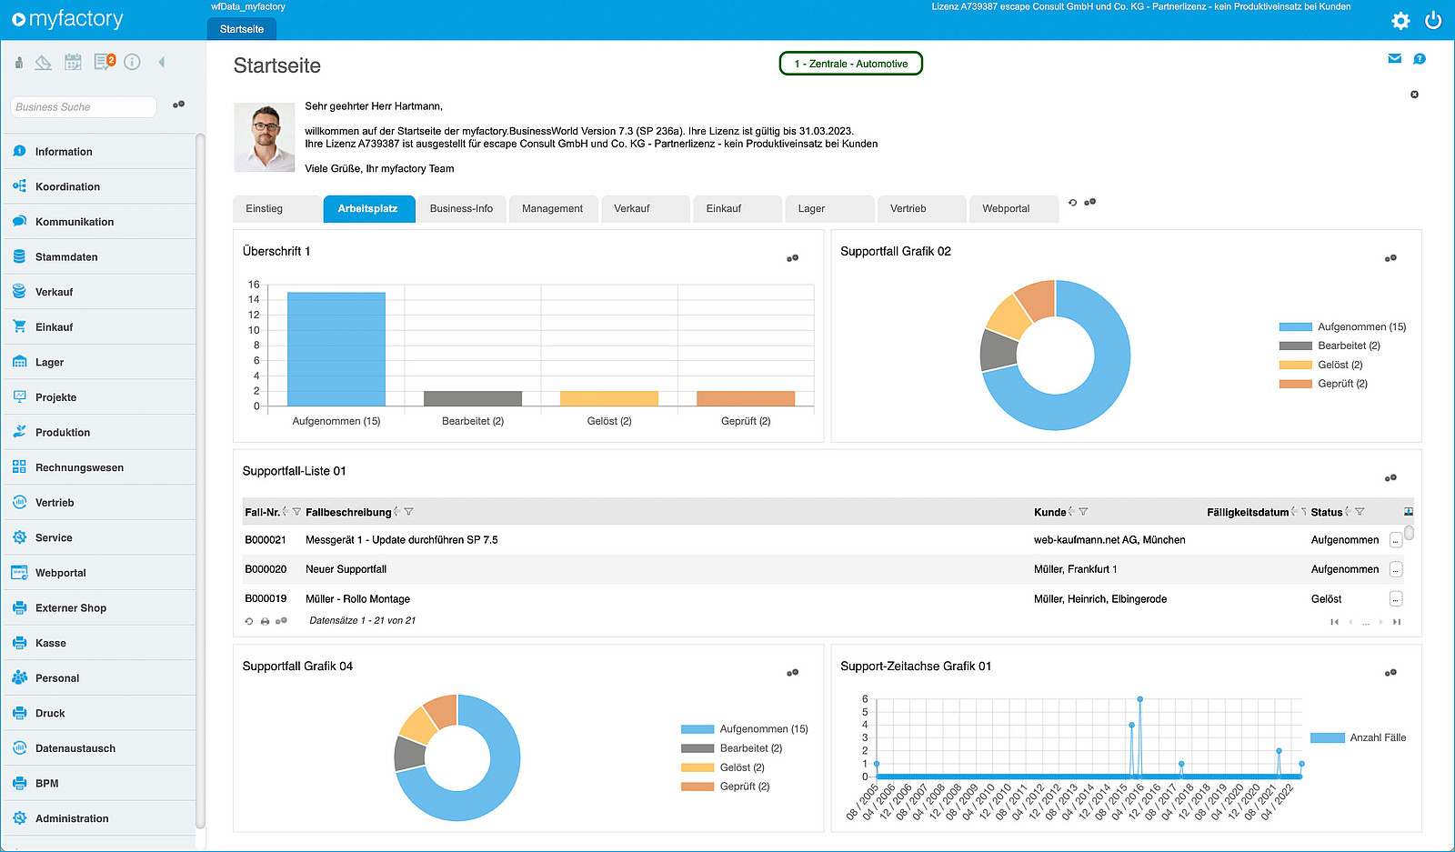The width and height of the screenshot is (1455, 852).
Task: Click the 1 - Zentrale - Automotive button
Action: point(851,64)
